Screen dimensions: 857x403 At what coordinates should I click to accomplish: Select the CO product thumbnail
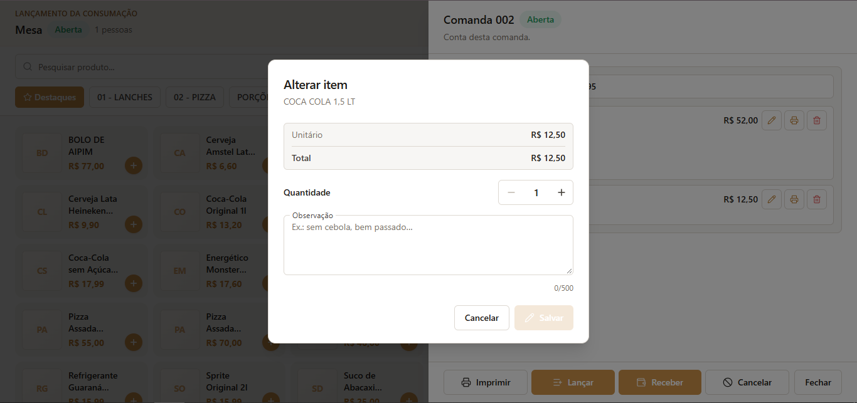(180, 212)
